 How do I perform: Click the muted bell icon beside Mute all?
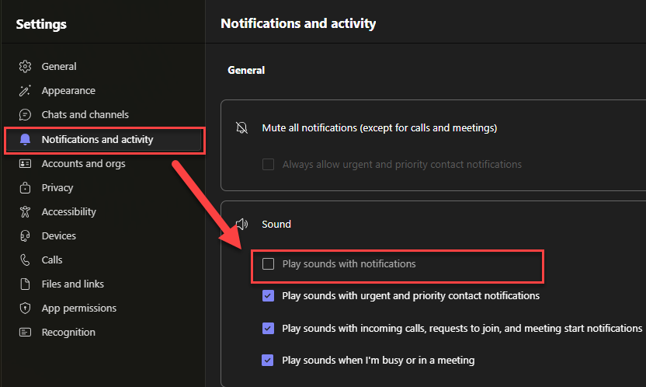(241, 127)
